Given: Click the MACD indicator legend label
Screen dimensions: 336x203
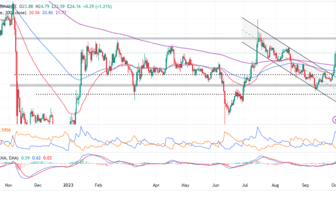Looking at the screenshot, I should (x=9, y=158).
